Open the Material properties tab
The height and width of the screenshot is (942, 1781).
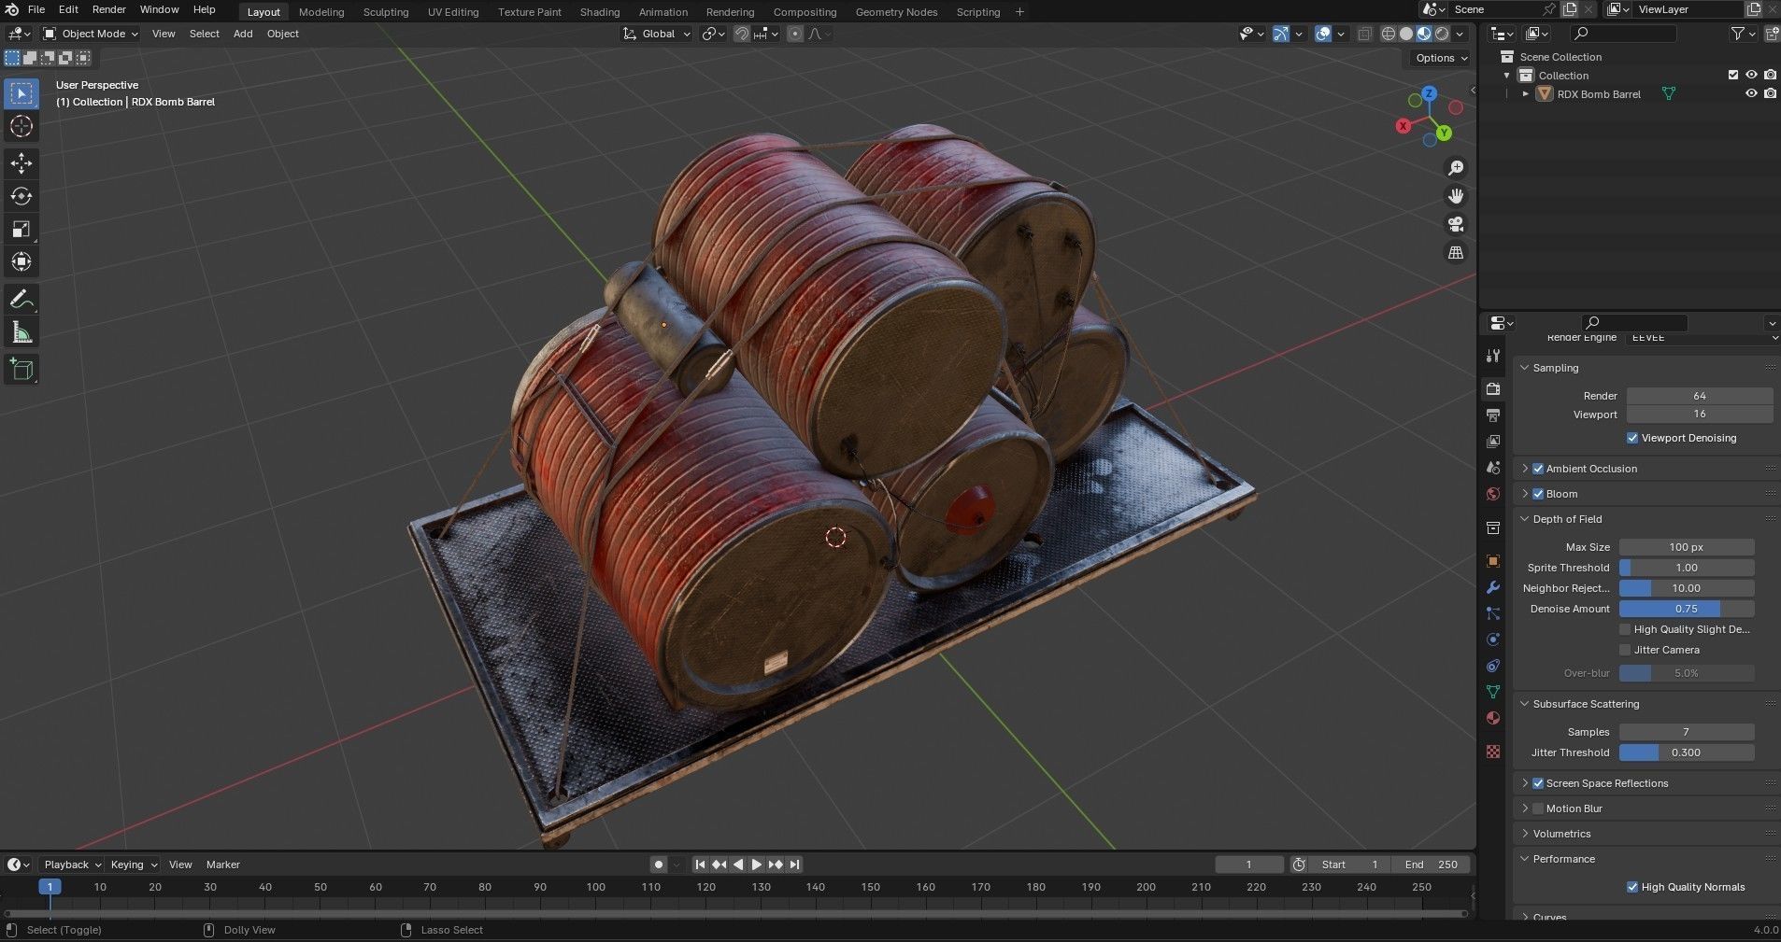pyautogui.click(x=1493, y=718)
